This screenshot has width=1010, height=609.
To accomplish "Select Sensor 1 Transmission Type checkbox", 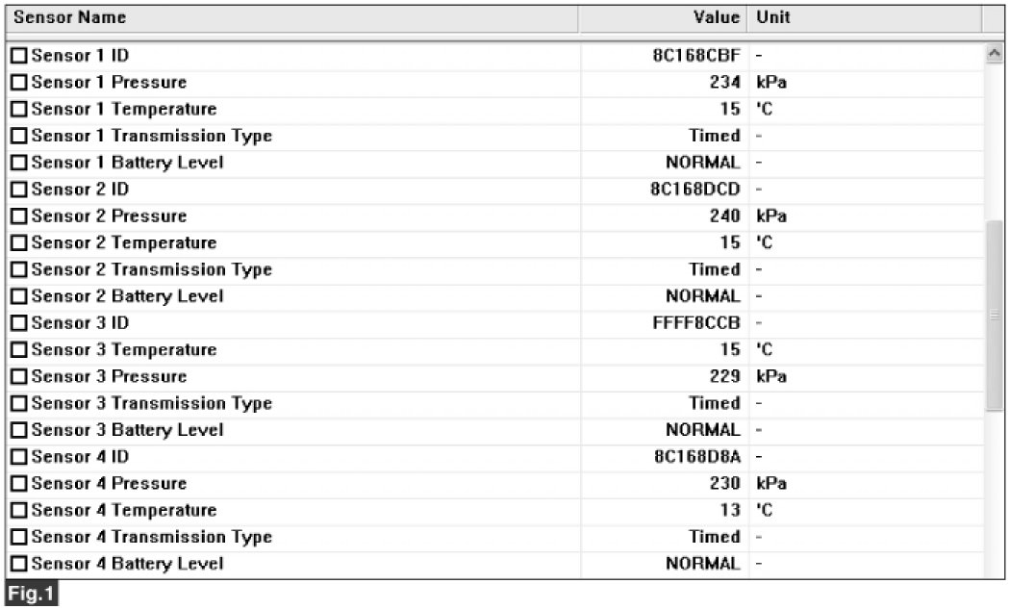I will (19, 137).
